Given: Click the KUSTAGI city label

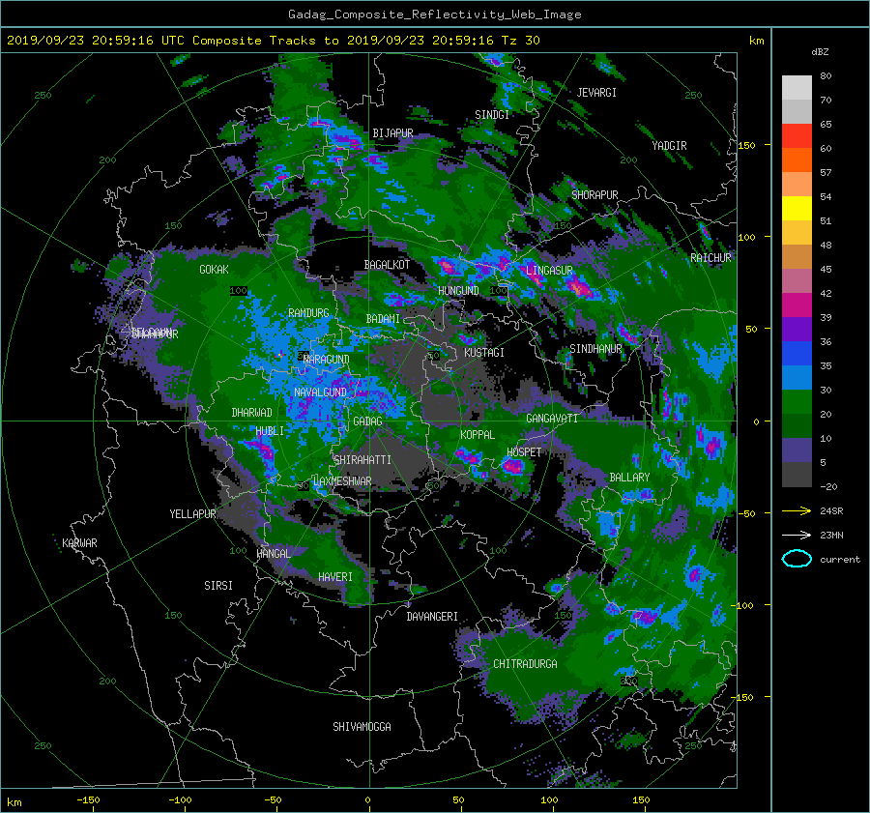Looking at the screenshot, I should pos(484,353).
